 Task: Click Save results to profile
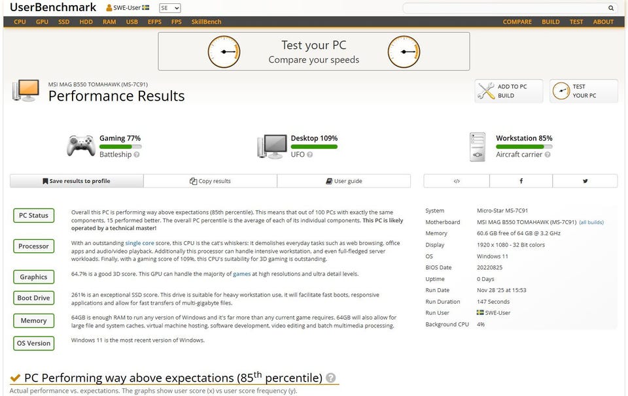(77, 181)
